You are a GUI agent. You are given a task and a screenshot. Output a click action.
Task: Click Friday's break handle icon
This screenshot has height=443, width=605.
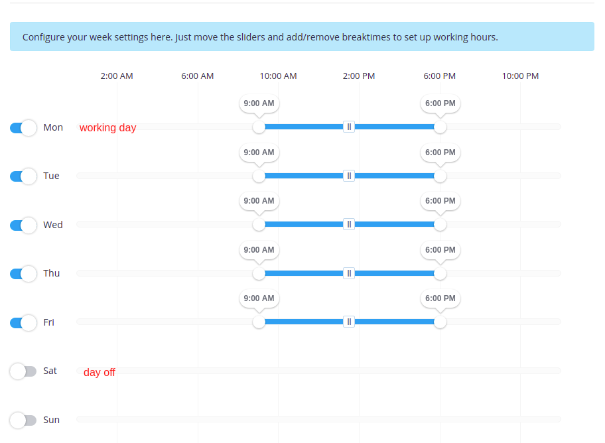[x=349, y=322]
